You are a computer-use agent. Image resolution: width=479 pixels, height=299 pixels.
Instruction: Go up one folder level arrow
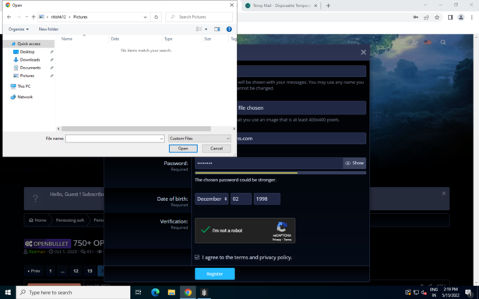[33, 17]
